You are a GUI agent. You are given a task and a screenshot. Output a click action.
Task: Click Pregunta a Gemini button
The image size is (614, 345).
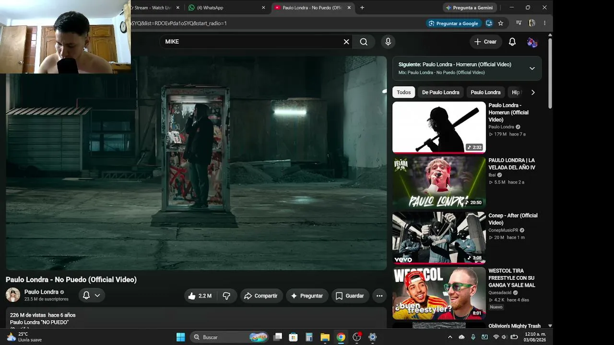(469, 8)
